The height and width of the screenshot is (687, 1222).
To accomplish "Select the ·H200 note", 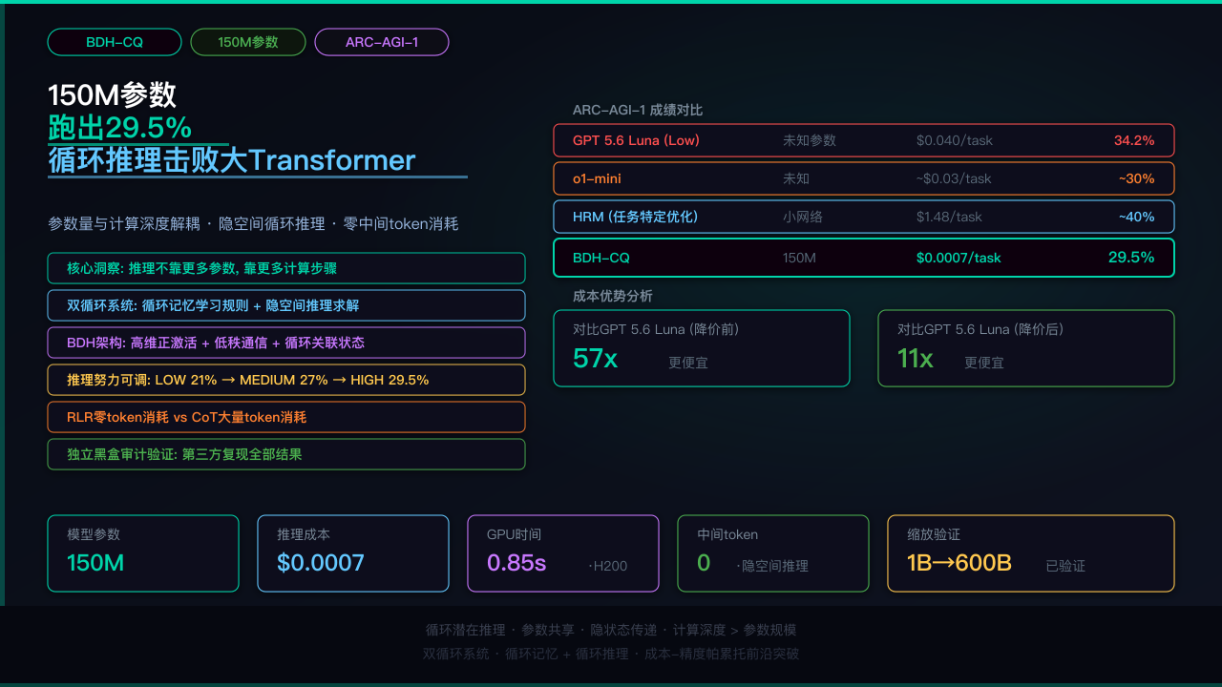I will [608, 566].
